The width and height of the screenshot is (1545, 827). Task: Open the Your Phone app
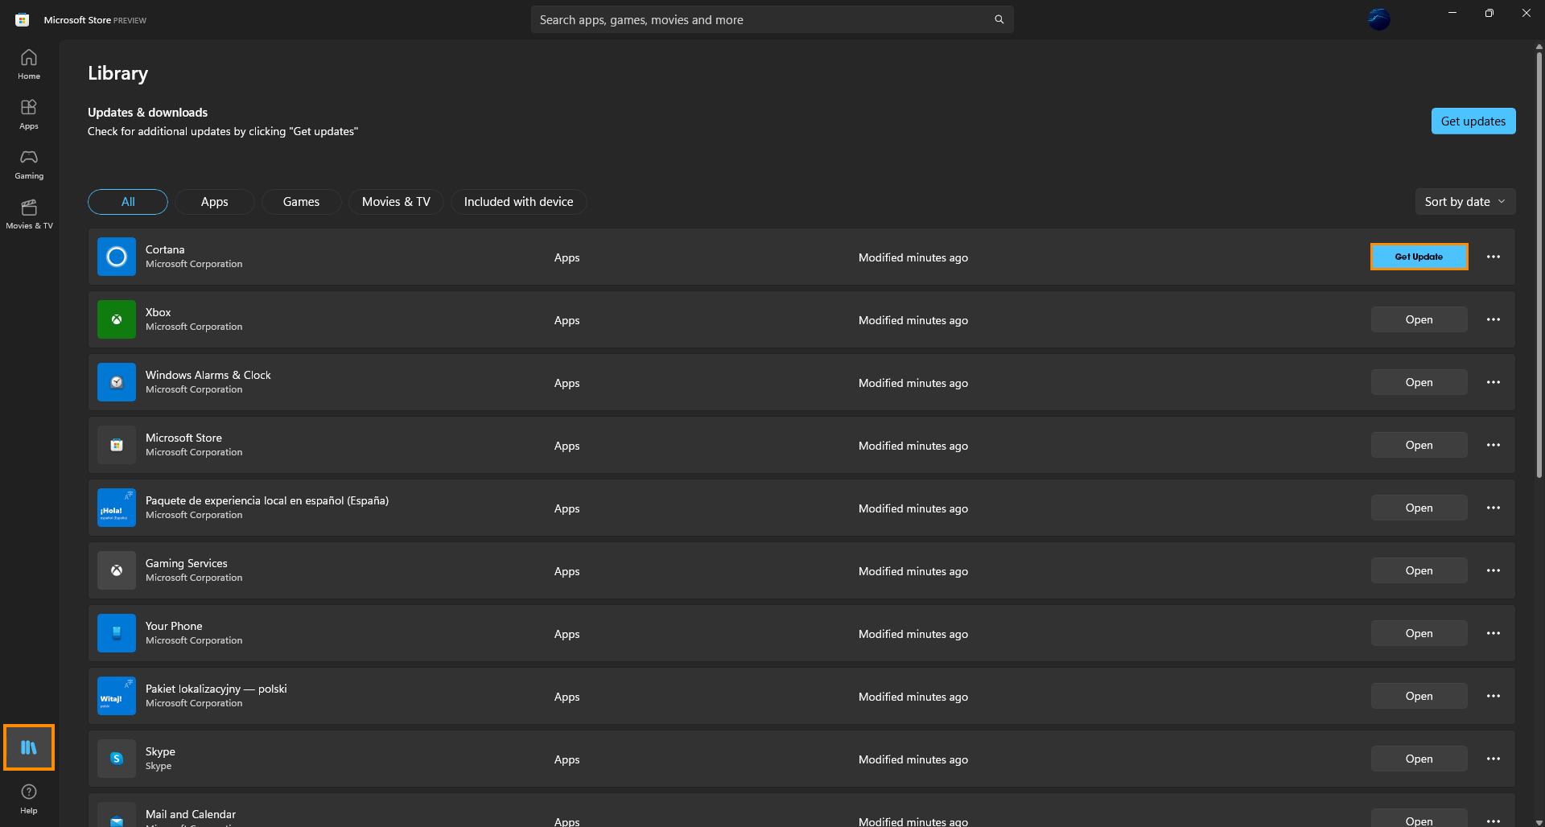[1419, 633]
